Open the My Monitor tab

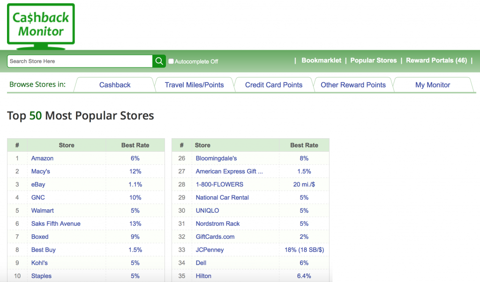[x=433, y=85]
